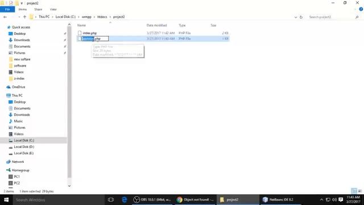Open address bar history dropdown
This screenshot has width=364, height=205.
(296, 17)
